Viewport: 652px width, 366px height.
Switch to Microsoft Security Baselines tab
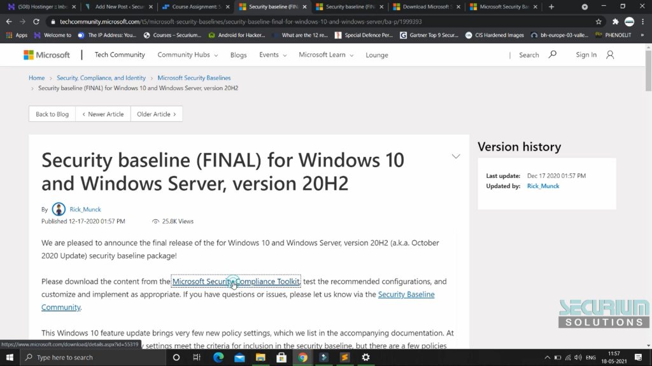click(504, 6)
